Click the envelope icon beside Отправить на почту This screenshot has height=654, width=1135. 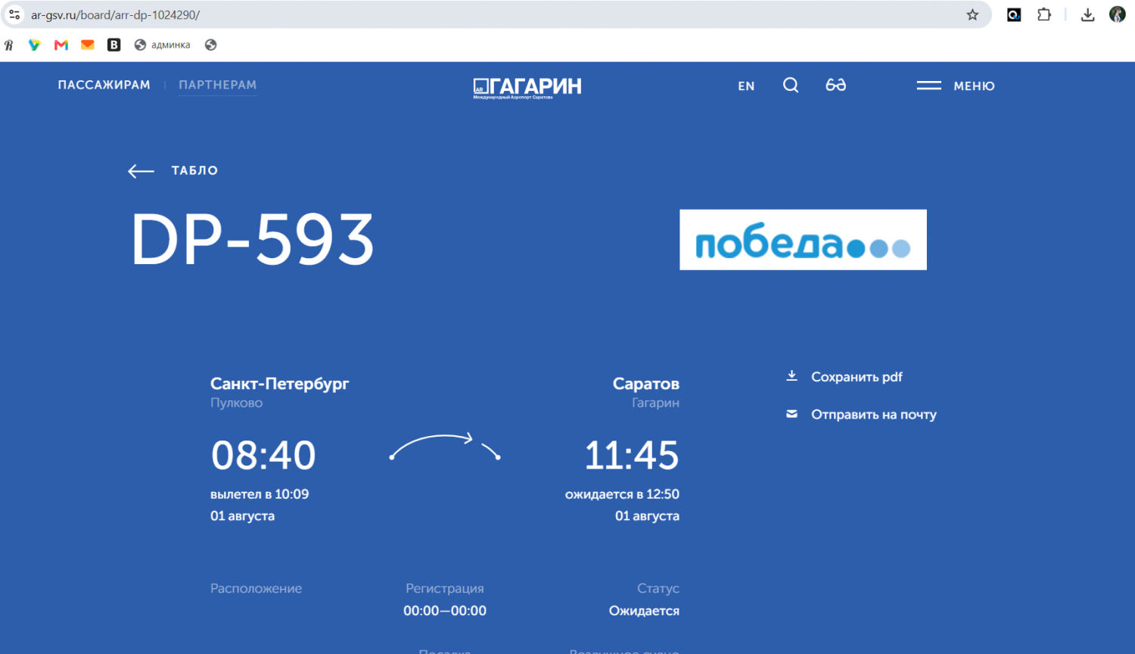coord(791,414)
